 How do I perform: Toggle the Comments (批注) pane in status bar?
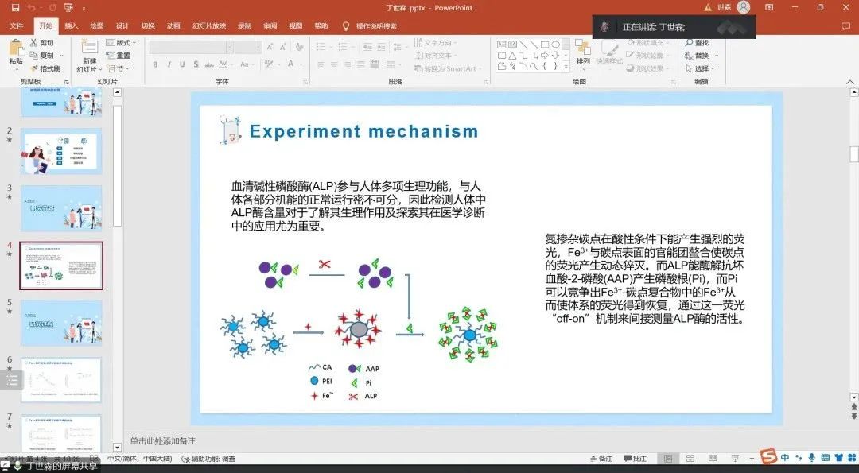coord(634,459)
